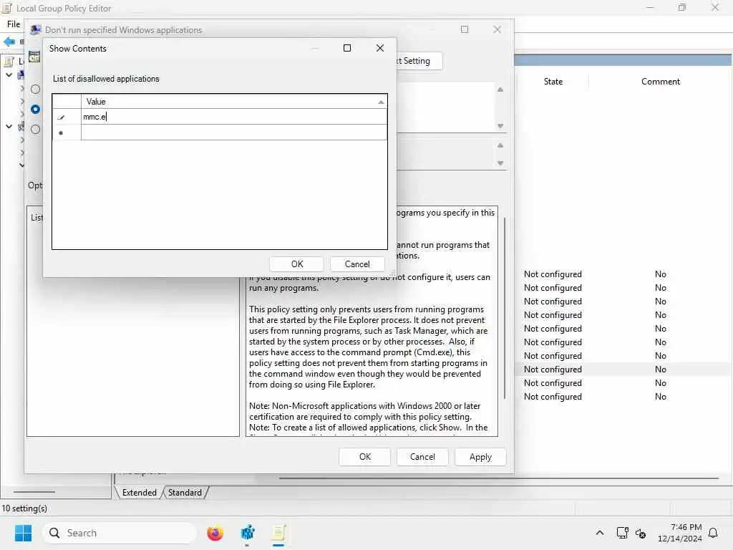Switch to the Extended tab
The height and width of the screenshot is (550, 733).
coord(140,493)
